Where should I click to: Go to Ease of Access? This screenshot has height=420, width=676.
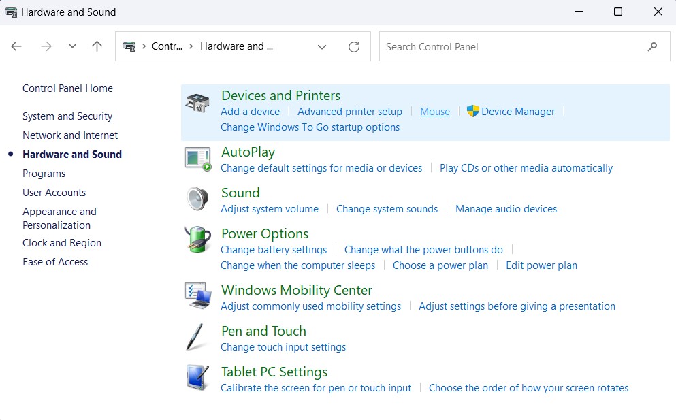click(x=55, y=262)
